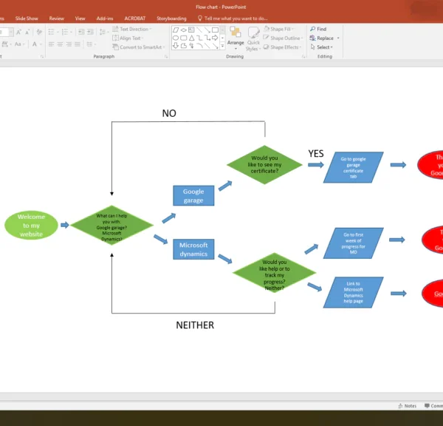Open the Arrange dropdown

(236, 38)
